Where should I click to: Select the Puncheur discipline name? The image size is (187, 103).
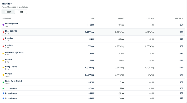(9, 45)
